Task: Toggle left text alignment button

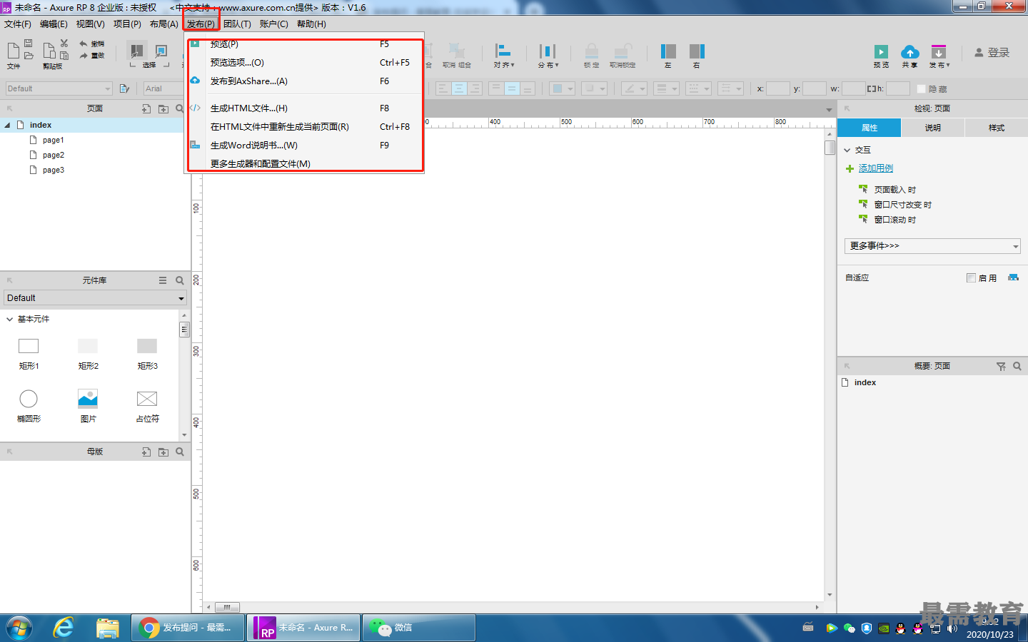Action: click(443, 88)
